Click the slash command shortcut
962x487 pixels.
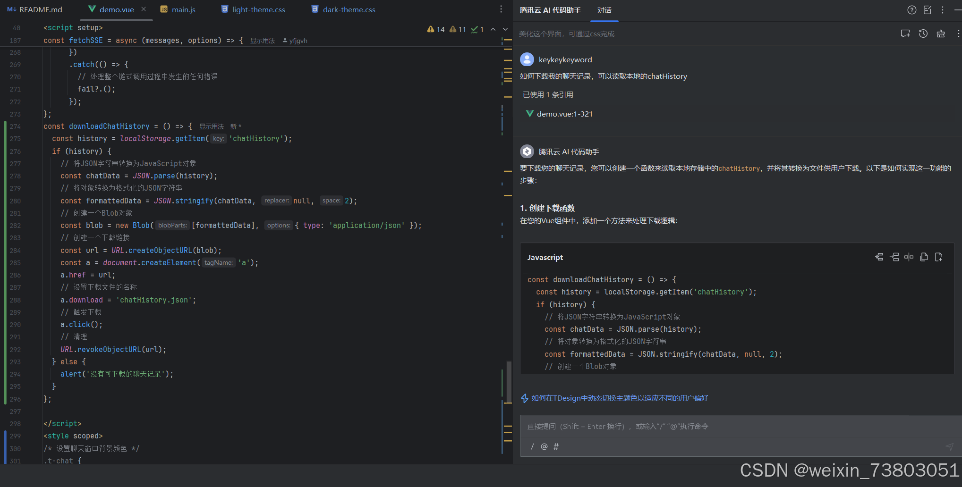[532, 446]
